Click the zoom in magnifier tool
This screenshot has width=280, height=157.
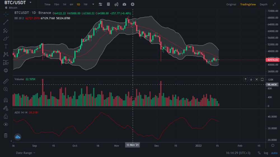point(6,89)
